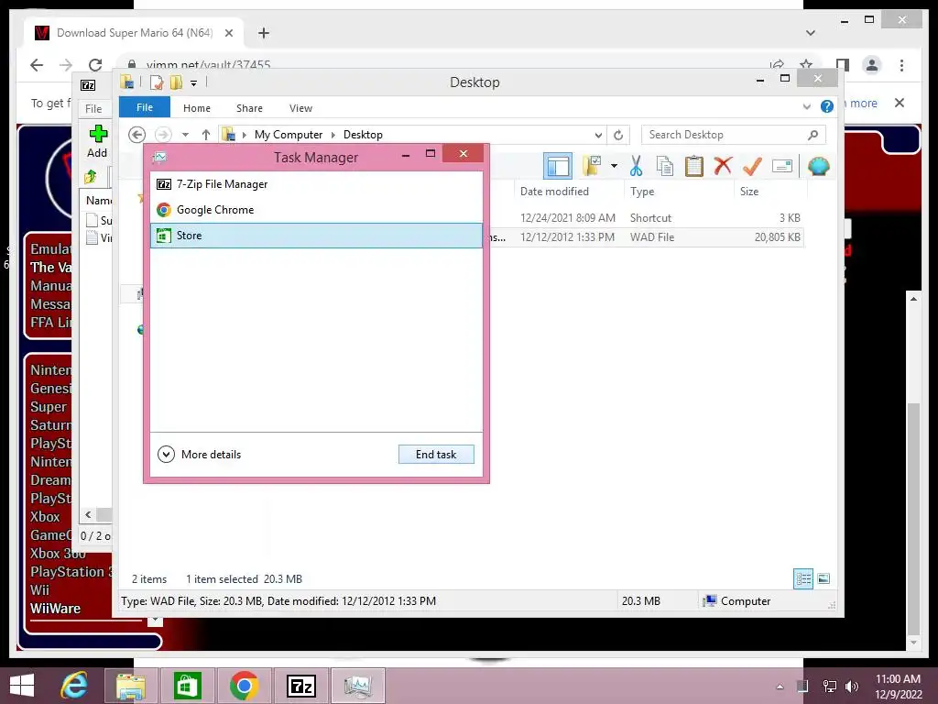Image resolution: width=938 pixels, height=704 pixels.
Task: Select 7-Zip File Manager in Task Manager
Action: click(316, 184)
